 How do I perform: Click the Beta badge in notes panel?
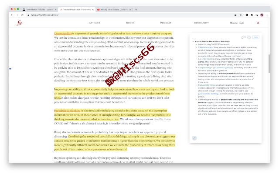256,37
